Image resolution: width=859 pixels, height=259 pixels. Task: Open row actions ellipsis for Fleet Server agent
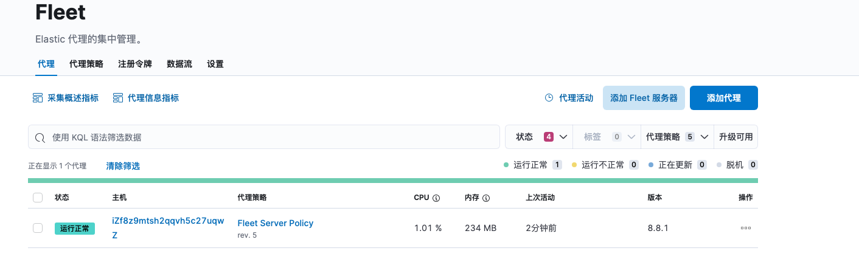(746, 228)
